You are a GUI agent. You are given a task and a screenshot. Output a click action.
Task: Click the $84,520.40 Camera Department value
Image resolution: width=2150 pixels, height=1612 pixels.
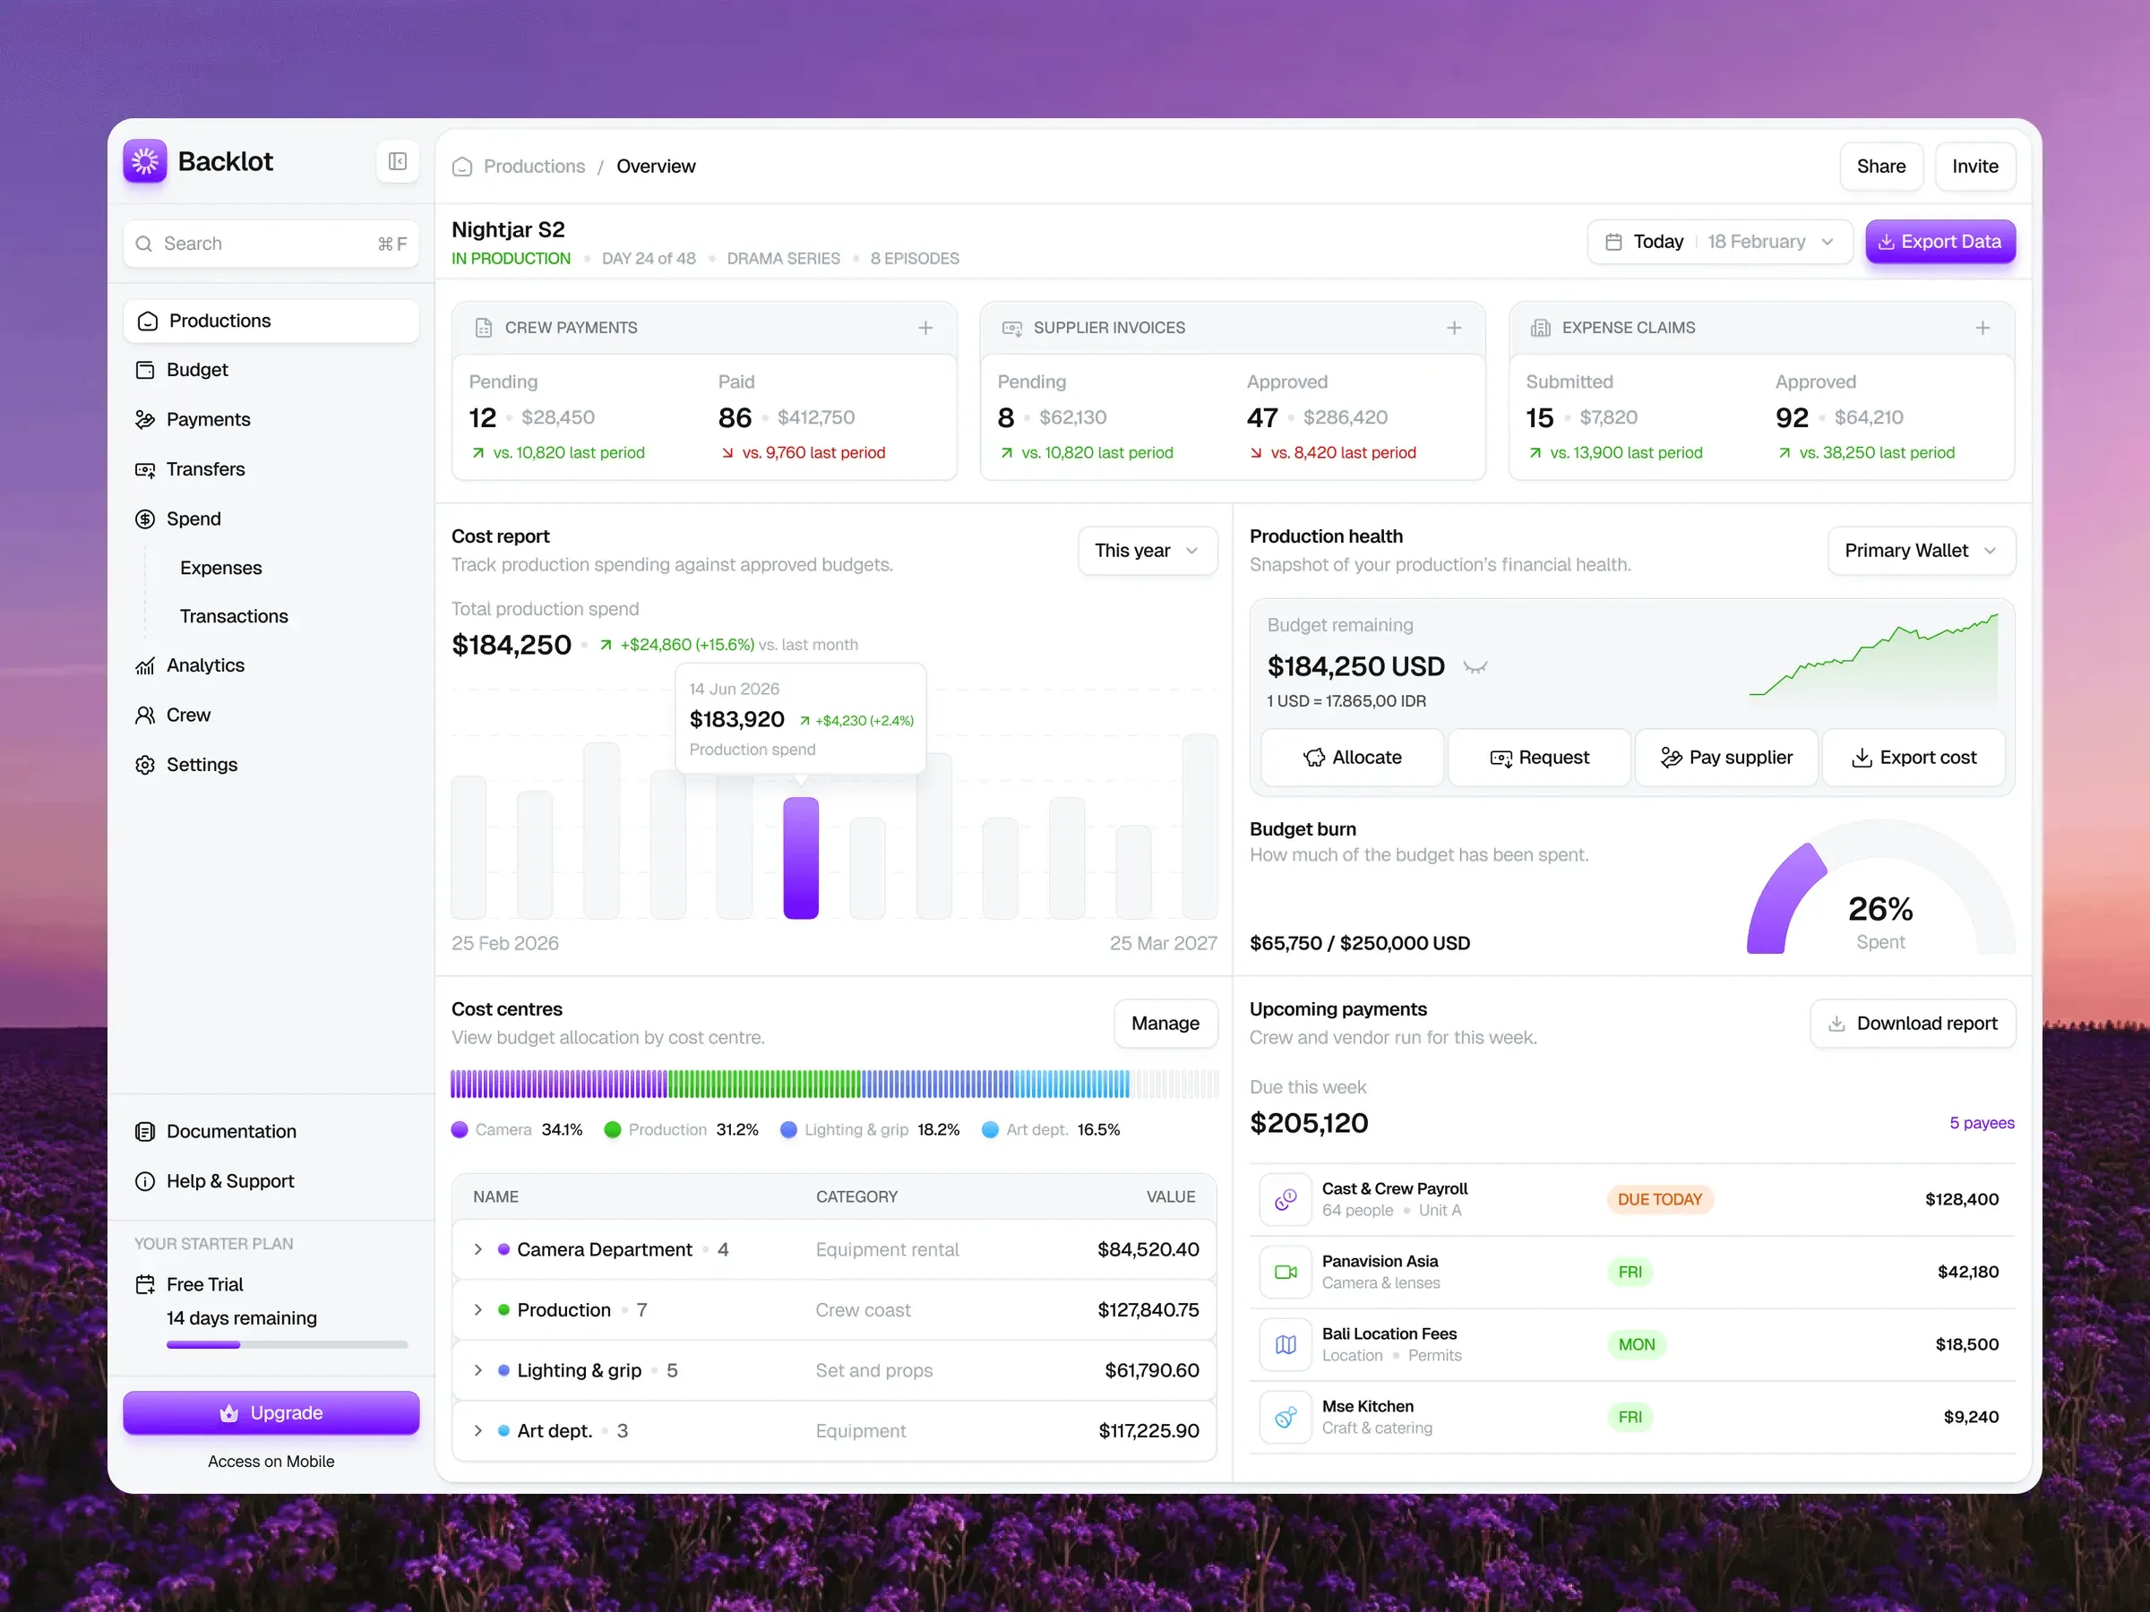[1148, 1250]
